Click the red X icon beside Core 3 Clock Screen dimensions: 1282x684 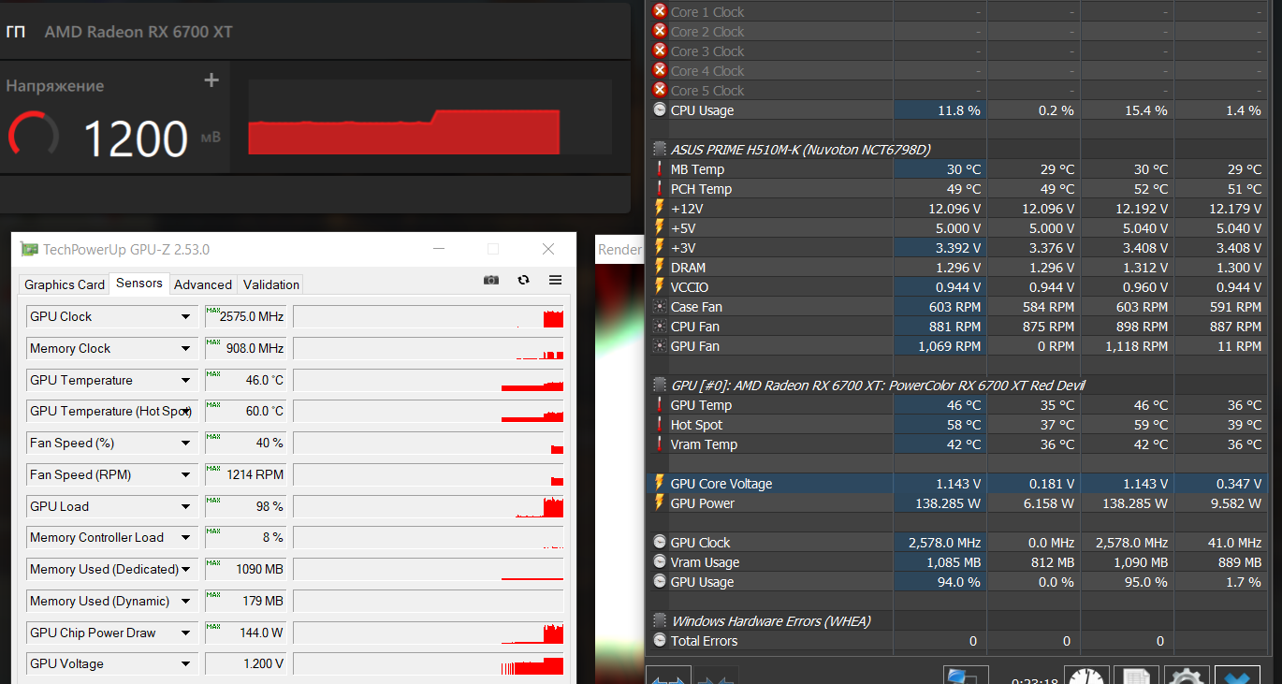[x=660, y=51]
